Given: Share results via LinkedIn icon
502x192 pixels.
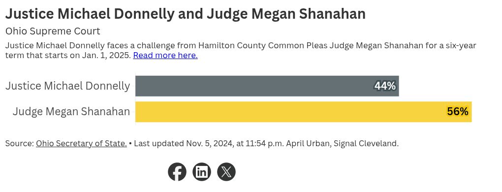Looking at the screenshot, I should [202, 172].
